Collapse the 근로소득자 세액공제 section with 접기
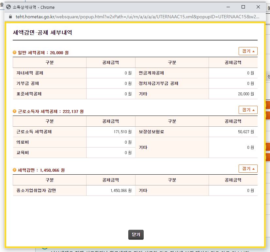The height and width of the screenshot is (252, 270). 248,110
